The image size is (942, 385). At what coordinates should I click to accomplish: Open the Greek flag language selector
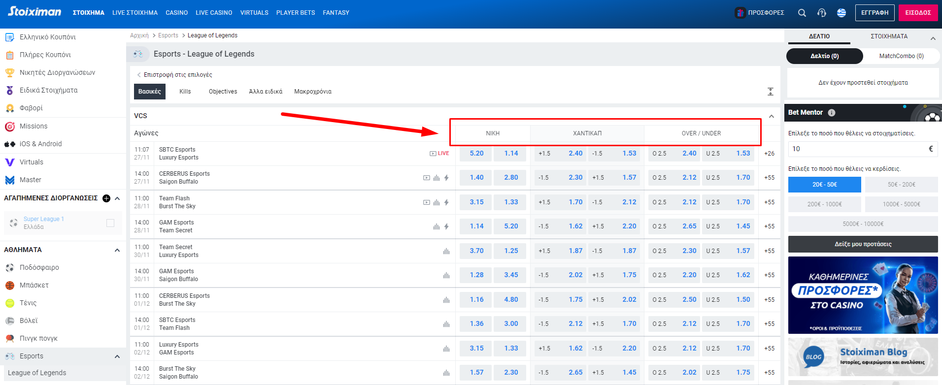(x=841, y=13)
